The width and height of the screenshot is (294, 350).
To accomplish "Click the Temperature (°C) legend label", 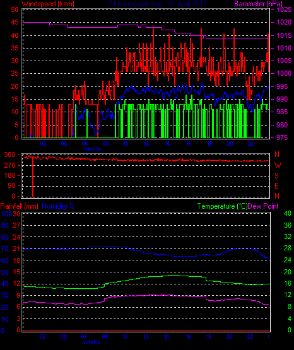I will coord(222,206).
